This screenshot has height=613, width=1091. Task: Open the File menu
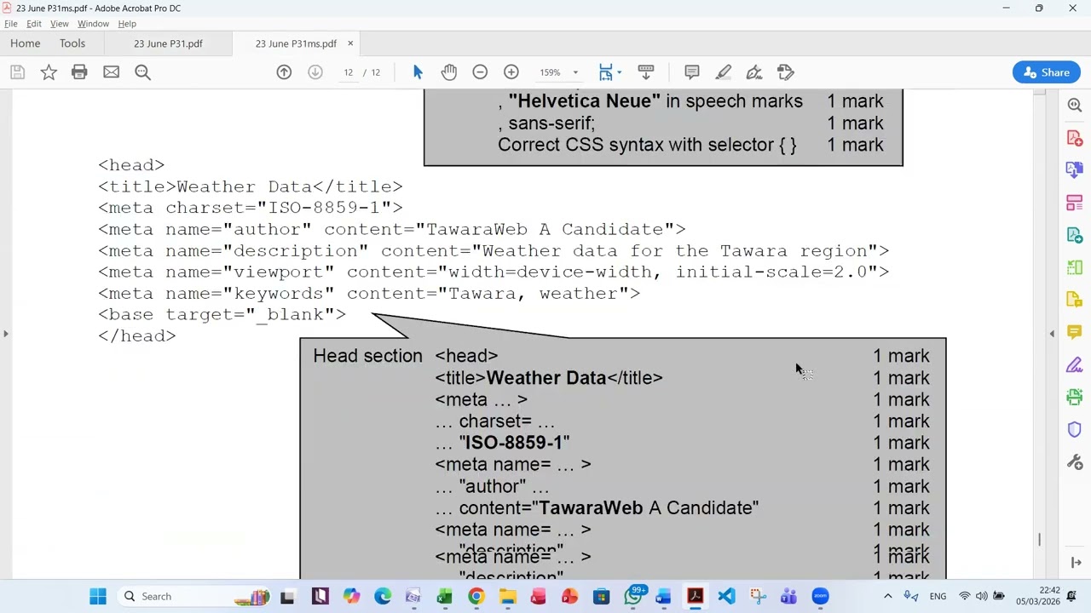pyautogui.click(x=11, y=24)
